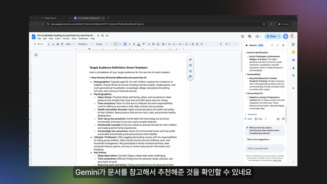The width and height of the screenshot is (327, 184).
Task: Star the document title
Action: point(98,35)
